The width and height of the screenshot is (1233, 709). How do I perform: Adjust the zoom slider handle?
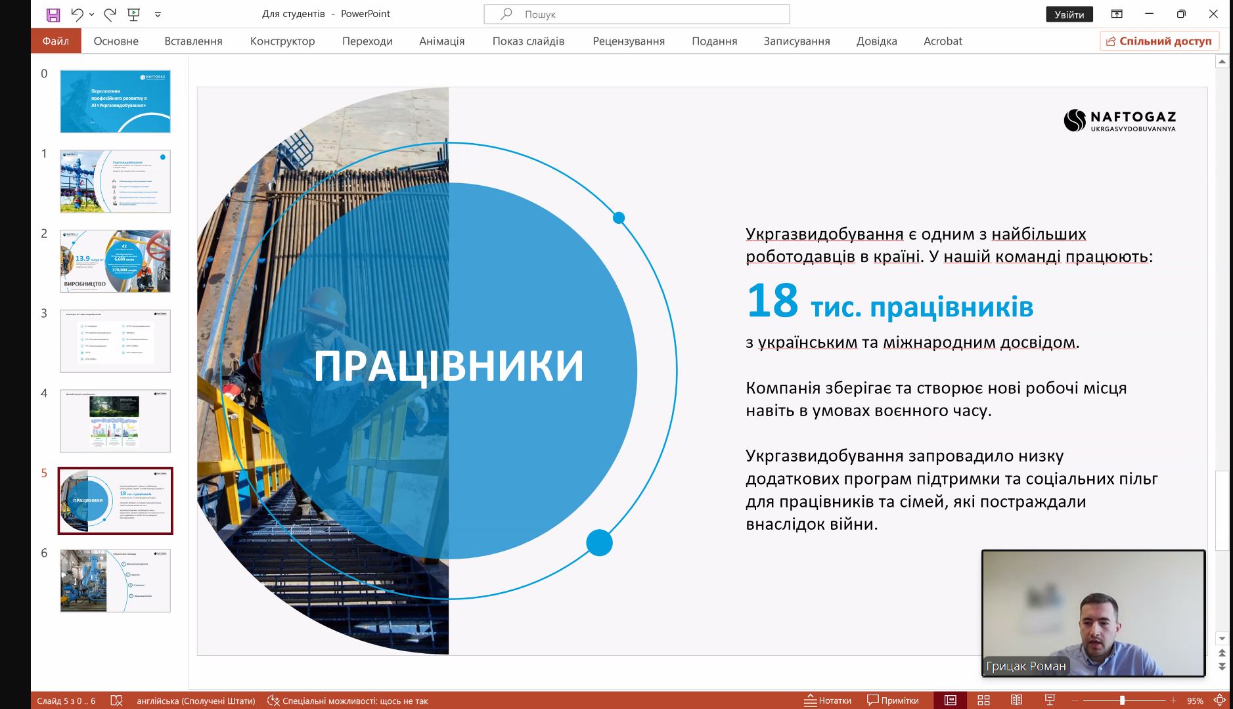(1123, 700)
